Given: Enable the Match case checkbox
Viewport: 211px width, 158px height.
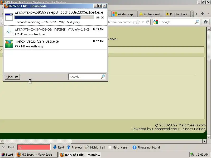Looking at the screenshot, I should click(x=110, y=147).
